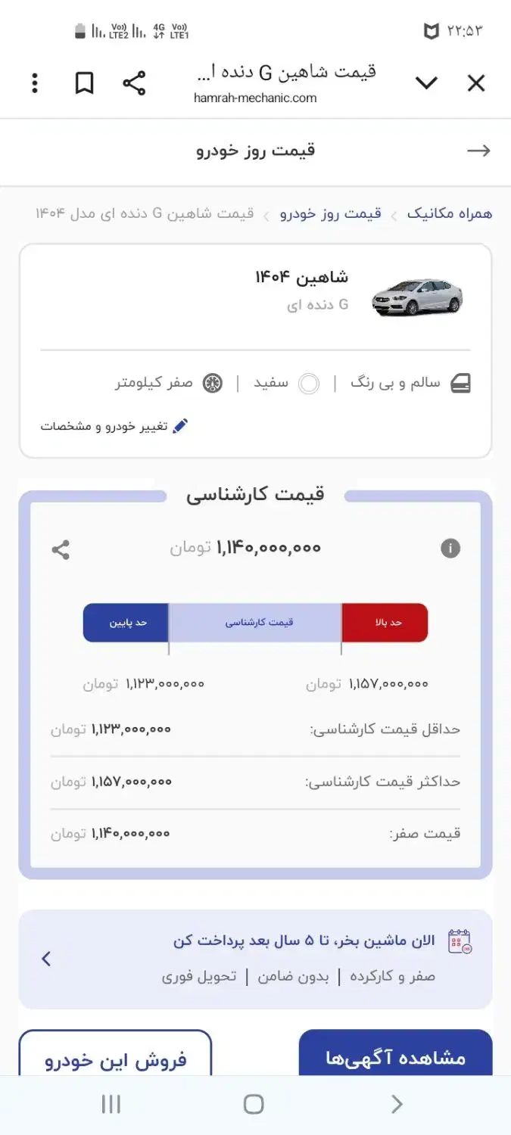This screenshot has height=1135, width=511.
Task: Expand the page title dropdown chevron
Action: (426, 83)
